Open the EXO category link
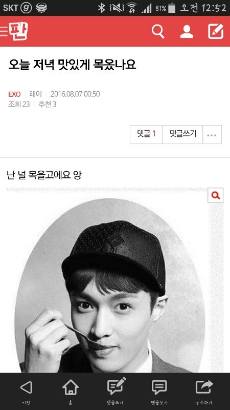This screenshot has width=230, height=410. (x=14, y=94)
